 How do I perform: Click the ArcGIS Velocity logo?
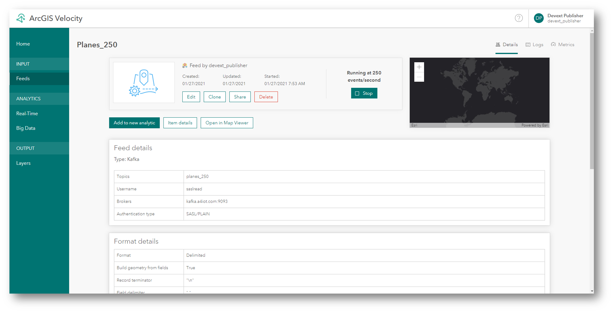coord(20,18)
